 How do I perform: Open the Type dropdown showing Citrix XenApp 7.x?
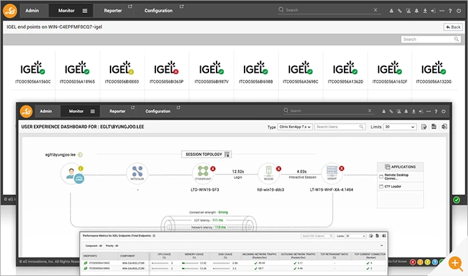[x=295, y=127]
